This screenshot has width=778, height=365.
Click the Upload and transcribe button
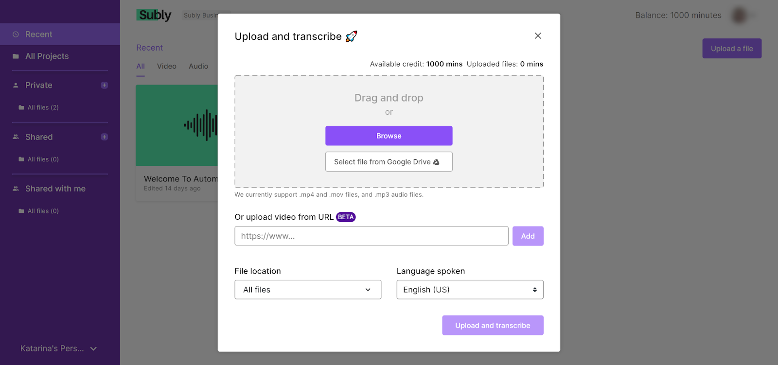tap(493, 326)
